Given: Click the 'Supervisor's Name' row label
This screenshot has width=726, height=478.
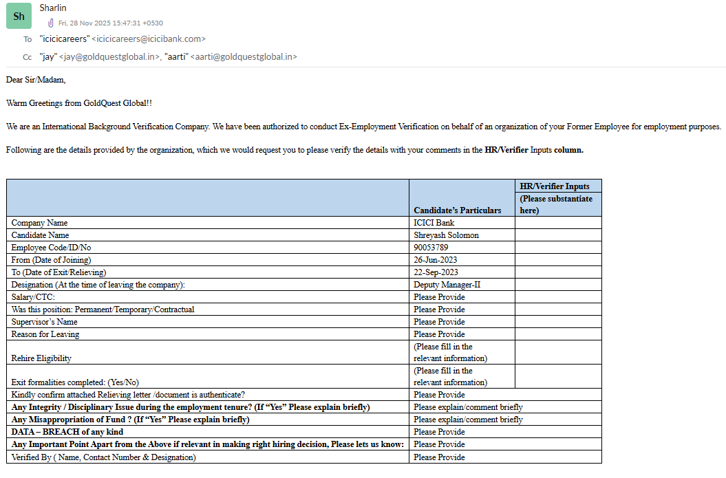Looking at the screenshot, I should (x=44, y=322).
